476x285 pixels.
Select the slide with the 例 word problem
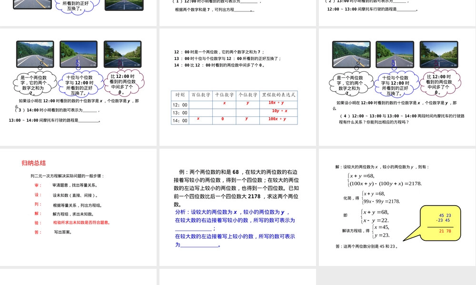click(238, 207)
